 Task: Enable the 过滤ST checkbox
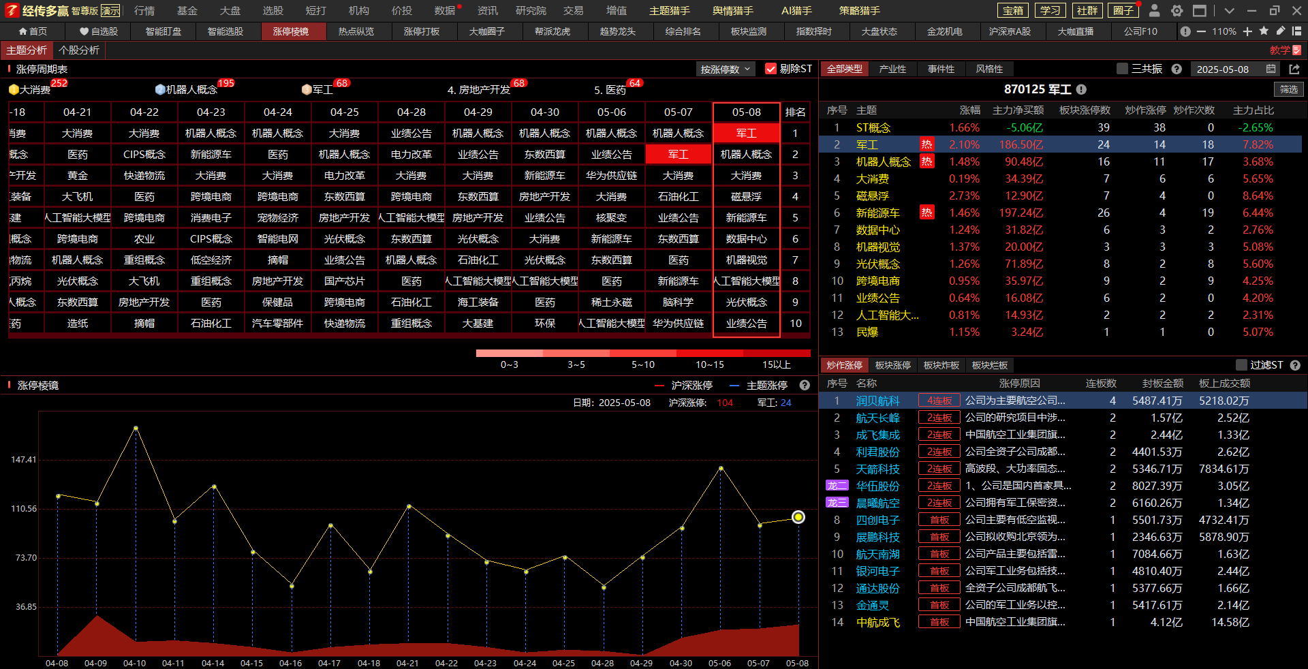1241,365
